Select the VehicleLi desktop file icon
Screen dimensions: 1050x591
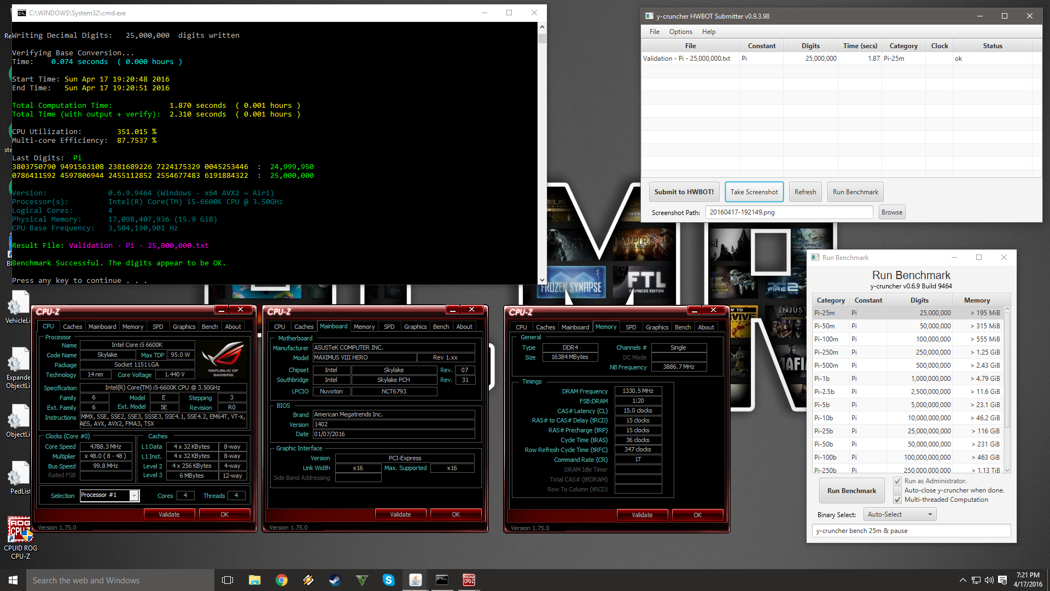pos(18,306)
